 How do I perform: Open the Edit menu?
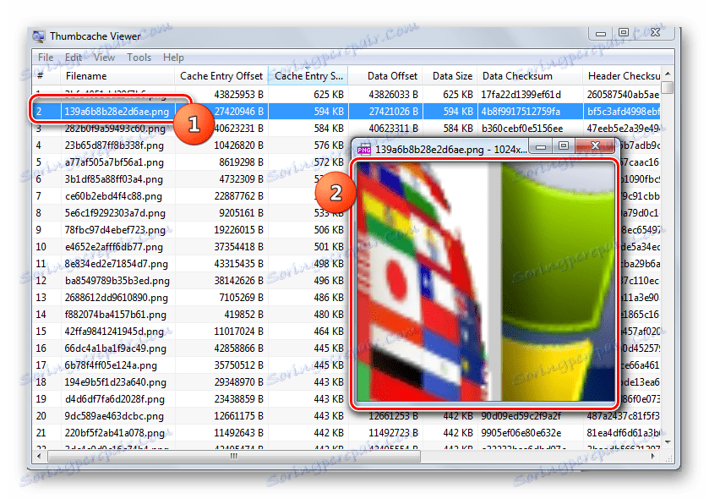pyautogui.click(x=73, y=58)
